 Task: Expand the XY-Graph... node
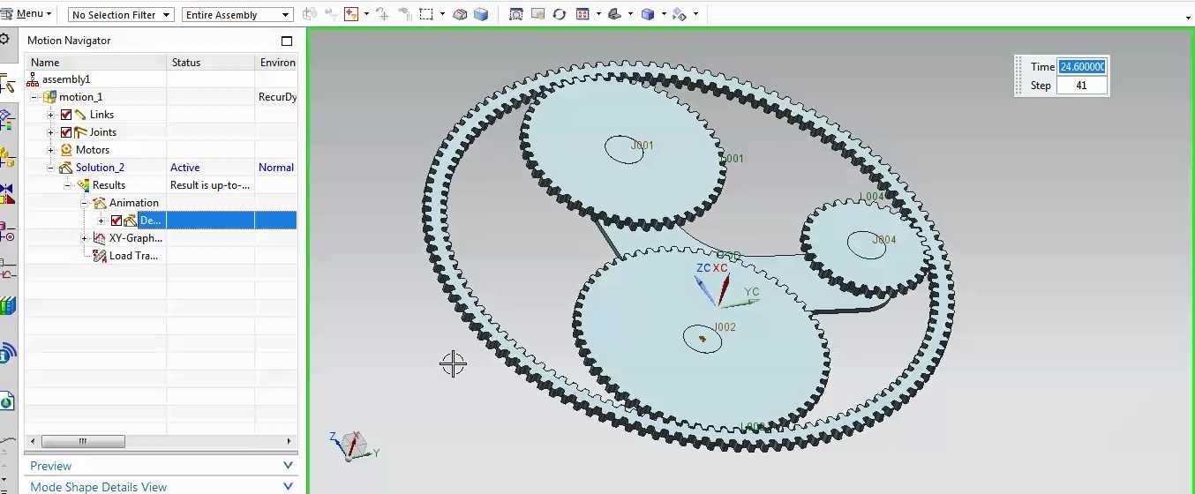tap(85, 238)
